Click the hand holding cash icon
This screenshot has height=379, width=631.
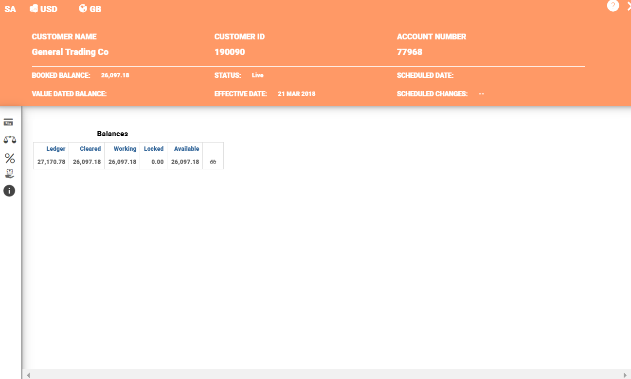9,174
